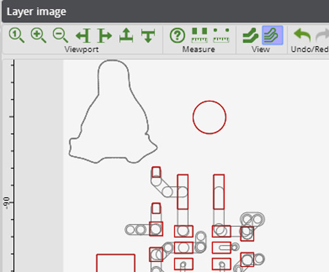The image size is (329, 272).
Task: Pan viewport down arrow icon
Action: pyautogui.click(x=148, y=35)
